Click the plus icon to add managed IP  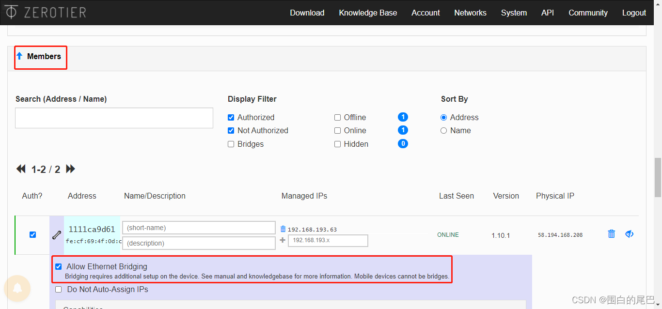283,240
